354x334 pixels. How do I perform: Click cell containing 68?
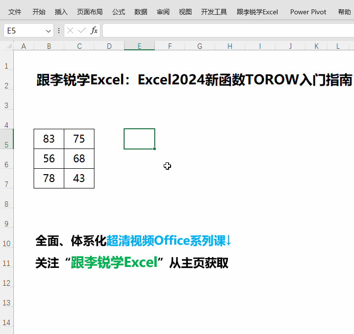click(79, 158)
